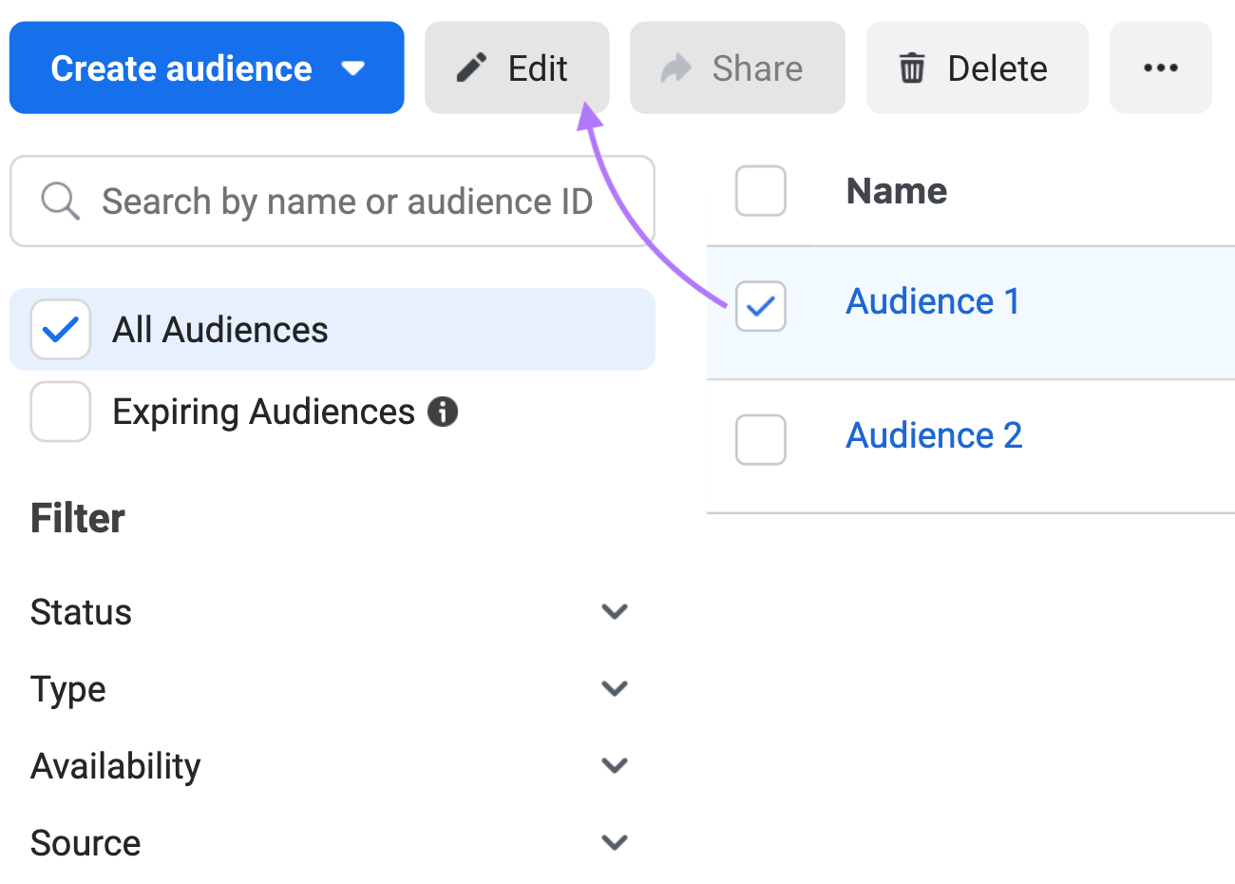
Task: Uncheck the All Audiences checkbox
Action: (x=60, y=329)
